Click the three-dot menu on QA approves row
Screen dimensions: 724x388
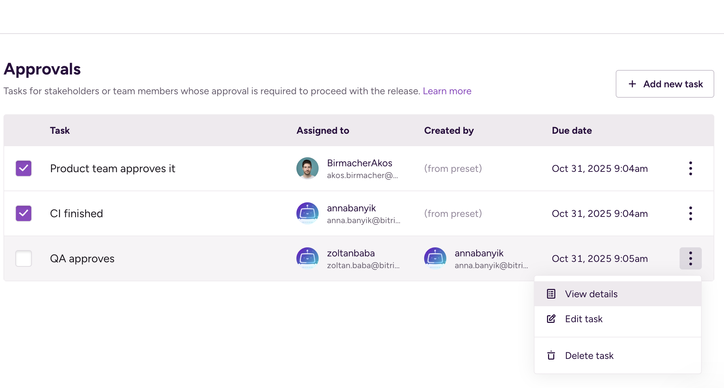[691, 258]
